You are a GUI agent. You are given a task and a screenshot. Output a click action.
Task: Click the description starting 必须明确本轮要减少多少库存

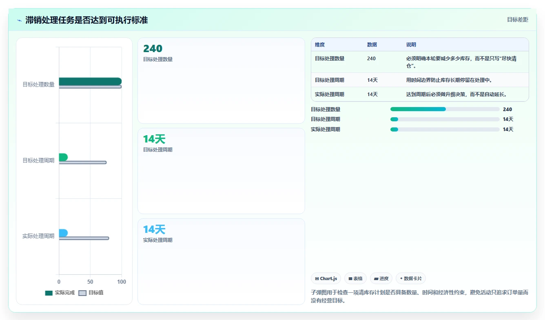point(461,62)
